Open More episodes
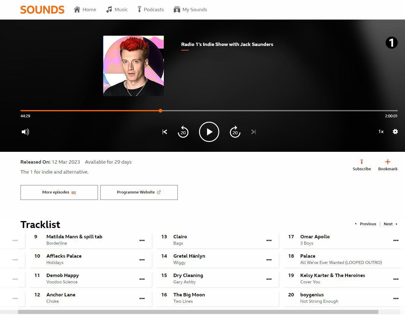 (59, 192)
